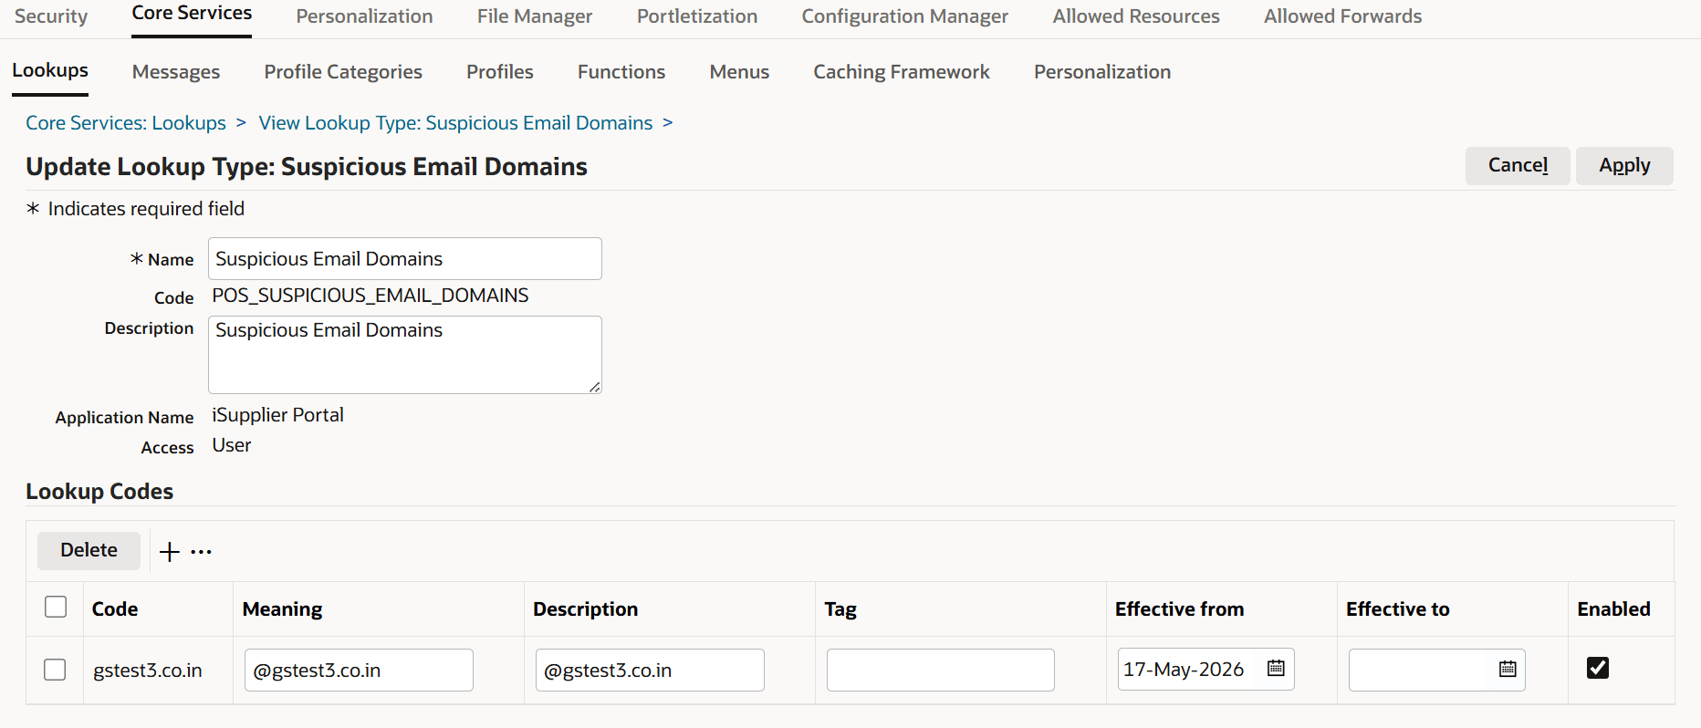Viewport: 1701px width, 728px height.
Task: Select the Menus subtab
Action: [739, 72]
